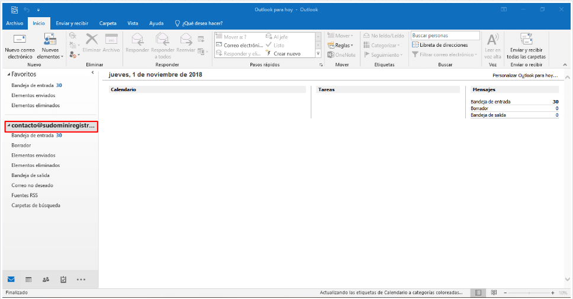
Task: Open Calendar view icon in navigation bar
Action: tap(28, 279)
